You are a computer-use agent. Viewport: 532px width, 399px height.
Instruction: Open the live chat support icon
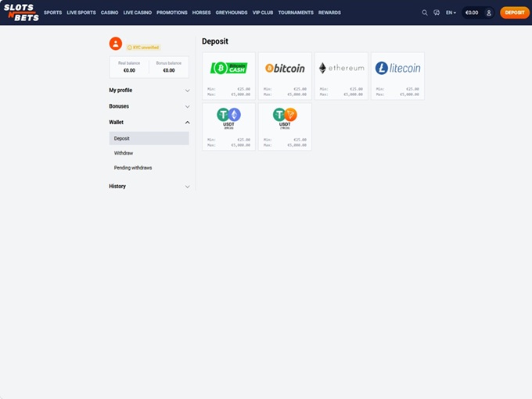pos(437,12)
